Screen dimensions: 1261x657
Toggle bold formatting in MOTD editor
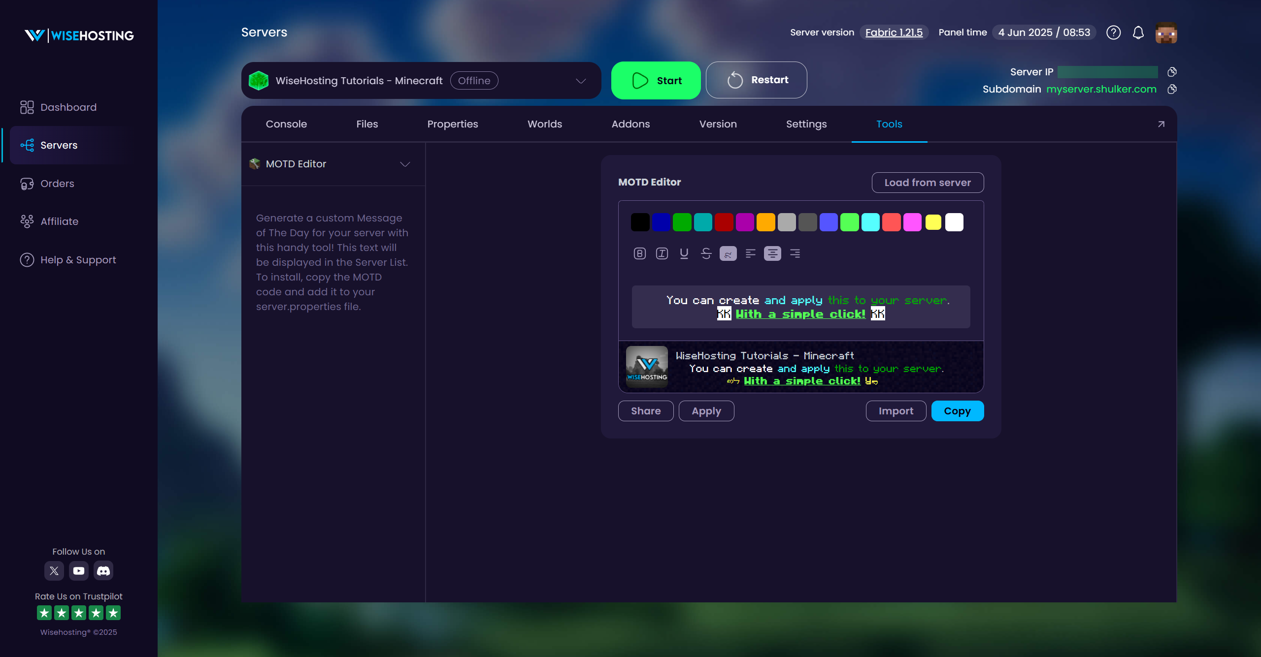coord(639,253)
